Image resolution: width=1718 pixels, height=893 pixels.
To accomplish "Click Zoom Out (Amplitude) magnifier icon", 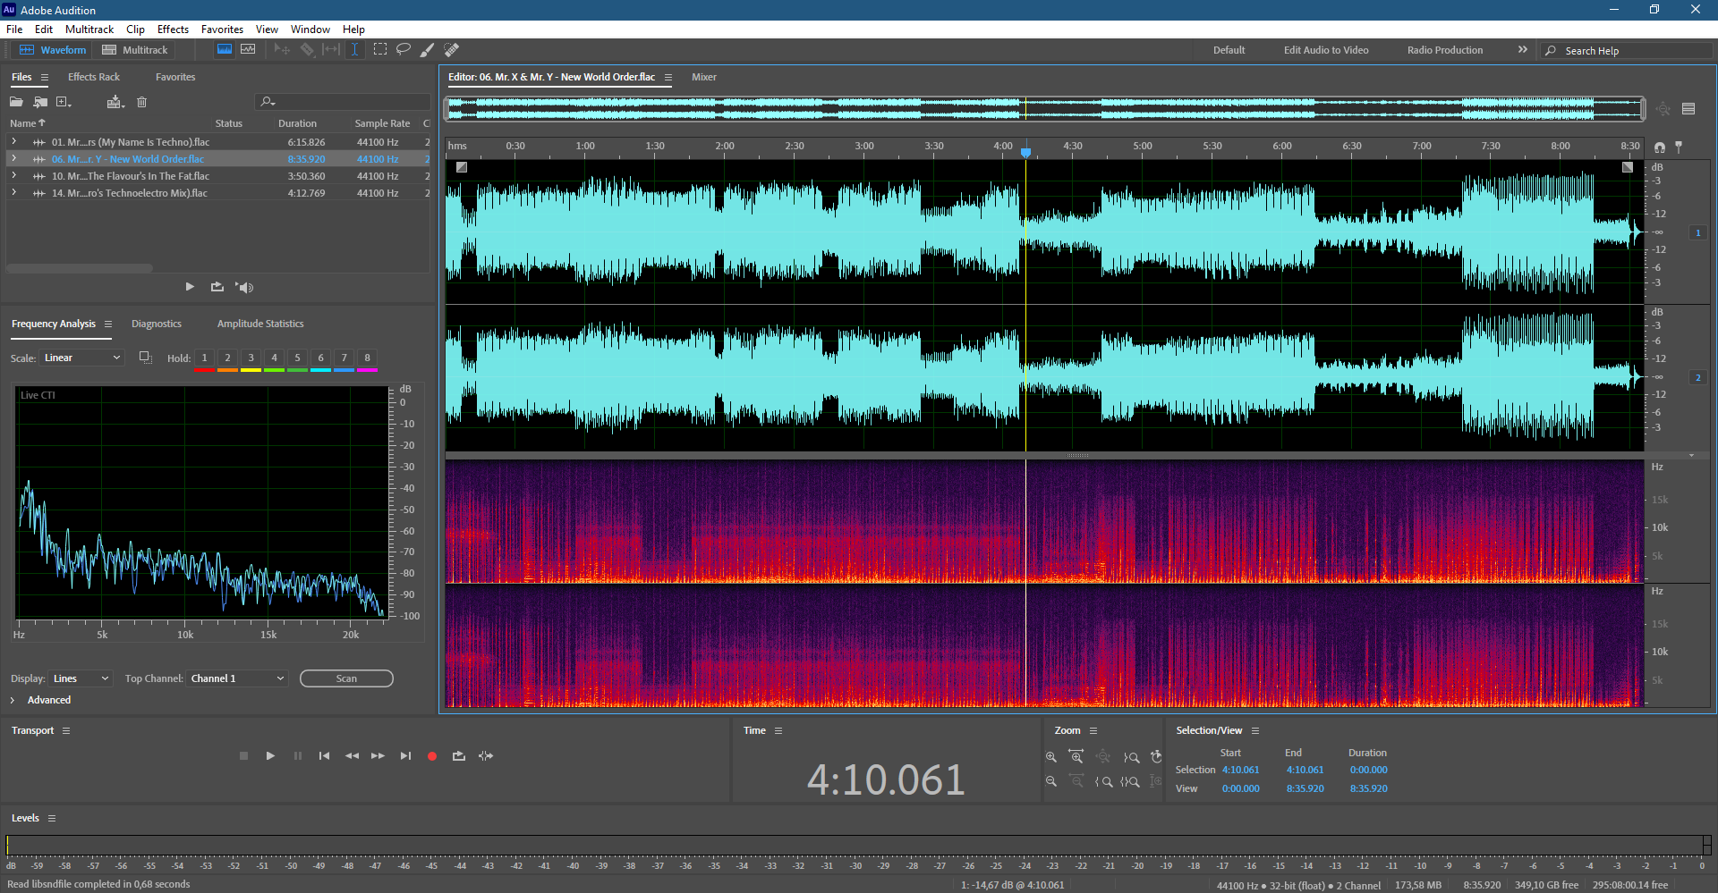I will (x=1051, y=781).
